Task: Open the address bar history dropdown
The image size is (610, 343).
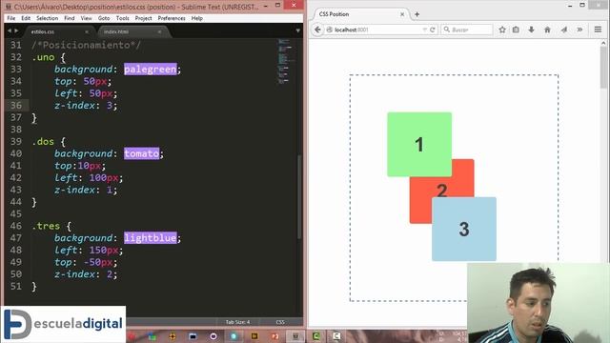Action: pos(424,30)
